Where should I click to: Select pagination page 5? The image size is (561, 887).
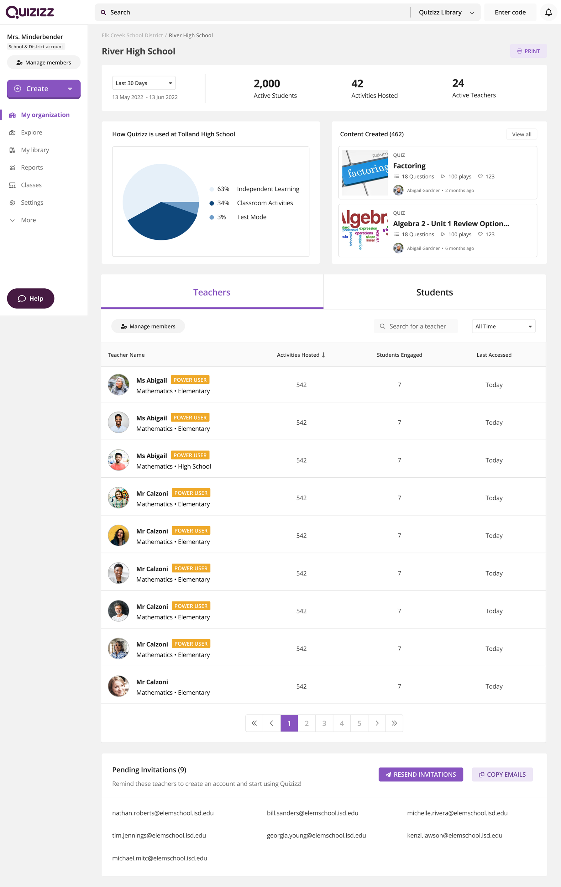click(x=359, y=723)
